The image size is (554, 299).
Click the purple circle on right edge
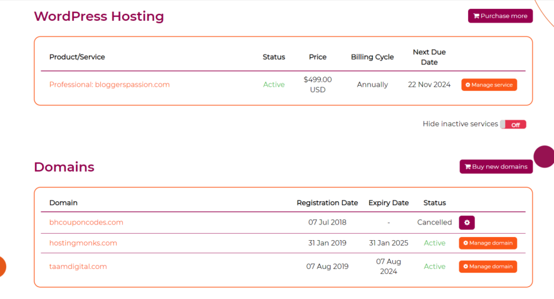point(545,157)
